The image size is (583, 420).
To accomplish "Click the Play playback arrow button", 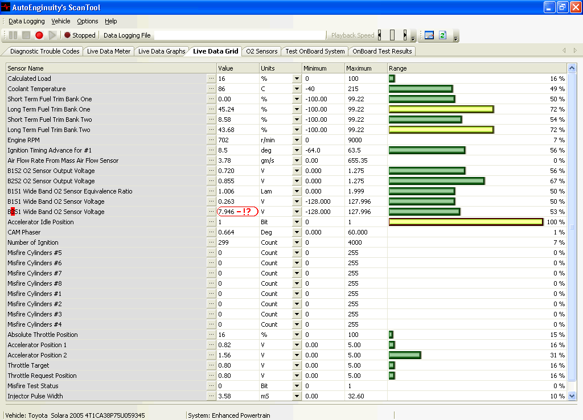I will tap(52, 35).
